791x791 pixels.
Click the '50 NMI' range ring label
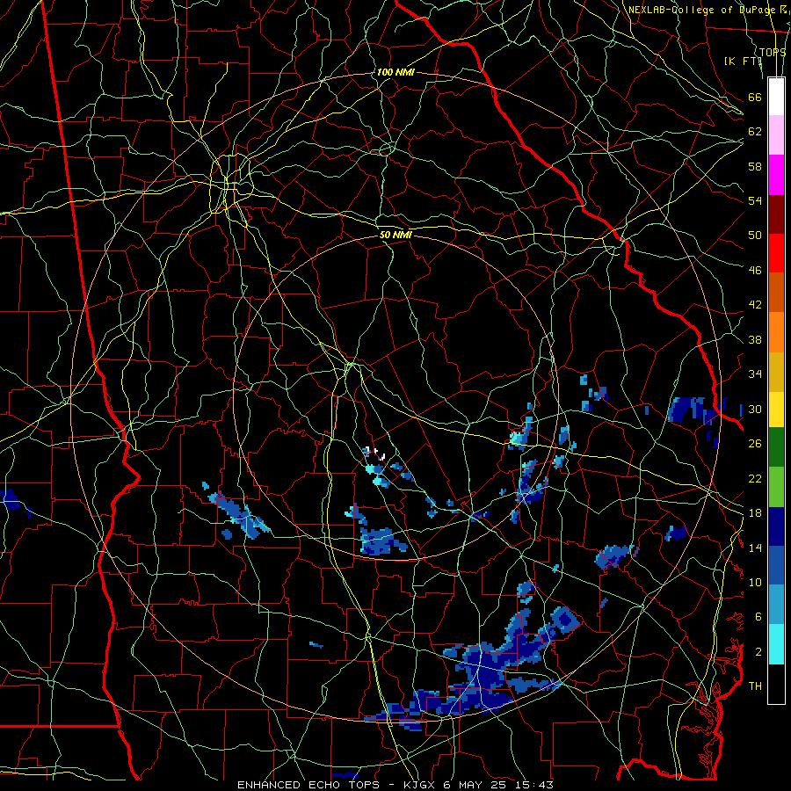(395, 235)
